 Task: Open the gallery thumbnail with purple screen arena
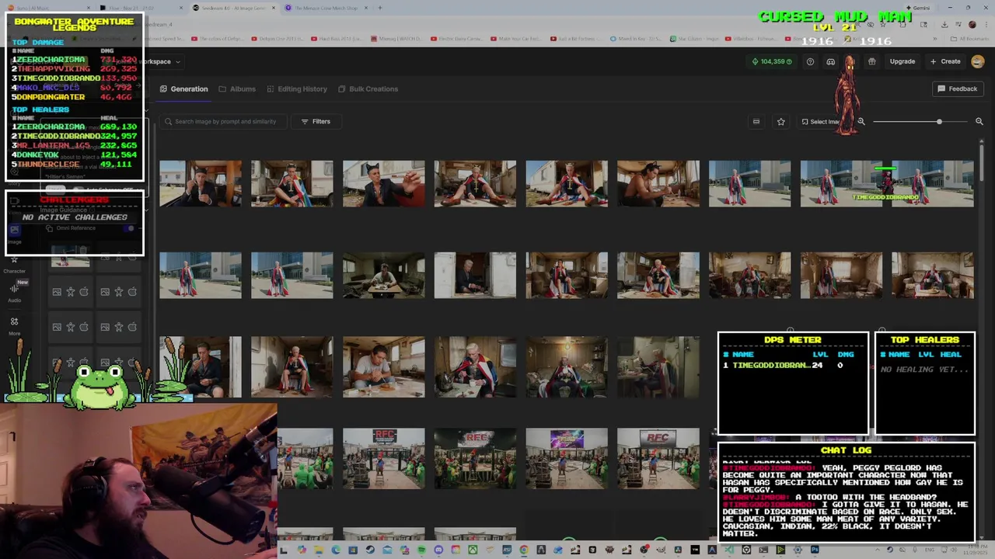(x=567, y=458)
